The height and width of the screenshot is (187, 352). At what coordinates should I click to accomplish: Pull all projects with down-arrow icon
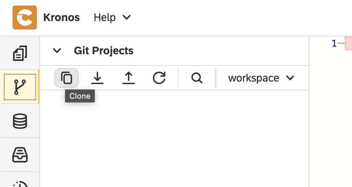(x=97, y=78)
